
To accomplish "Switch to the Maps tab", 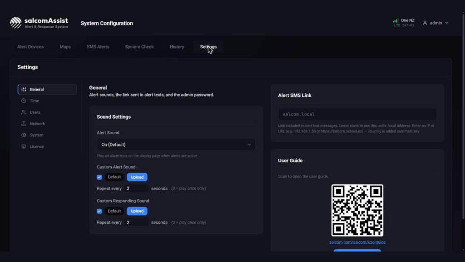I will 65,47.
